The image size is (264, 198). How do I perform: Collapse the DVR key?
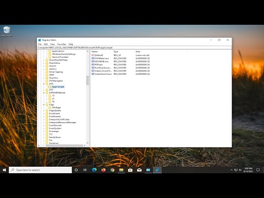[x=44, y=84]
